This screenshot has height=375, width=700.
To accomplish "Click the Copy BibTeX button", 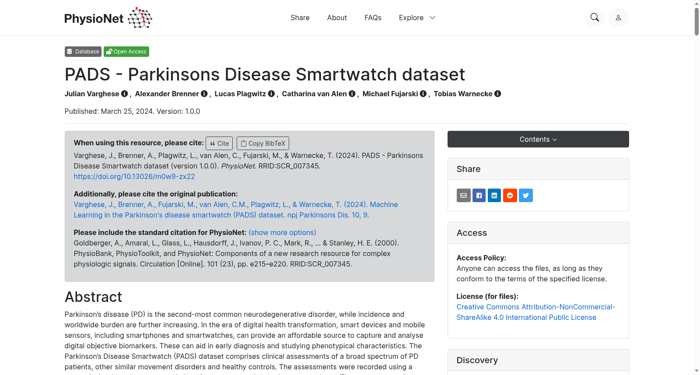I will pos(263,144).
